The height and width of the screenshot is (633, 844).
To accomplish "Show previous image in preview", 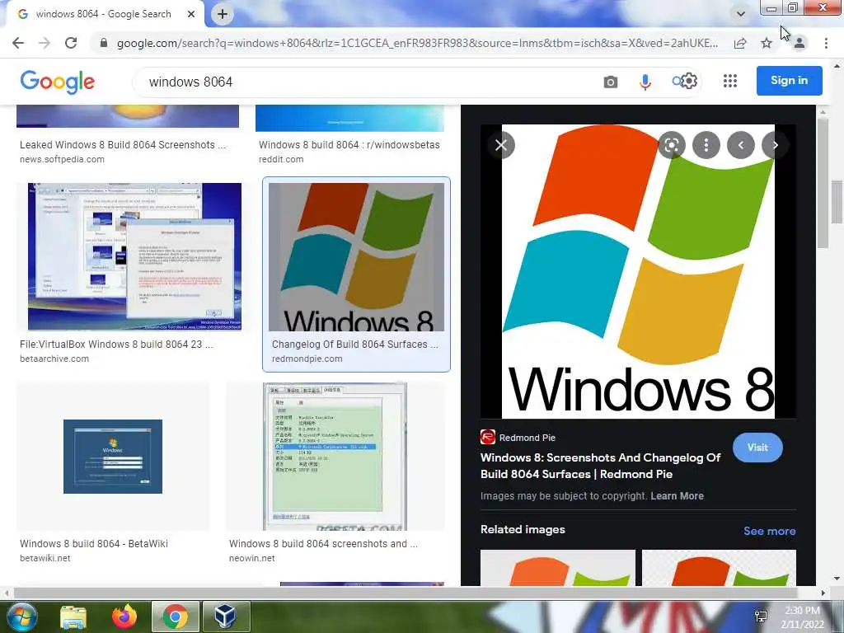I will point(741,145).
